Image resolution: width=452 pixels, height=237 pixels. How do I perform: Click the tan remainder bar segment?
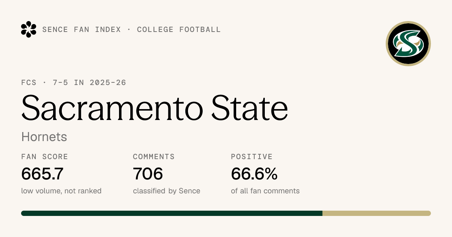pyautogui.click(x=377, y=213)
